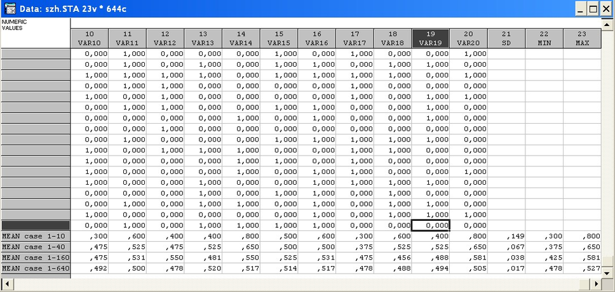Click SD value ,149

point(507,236)
